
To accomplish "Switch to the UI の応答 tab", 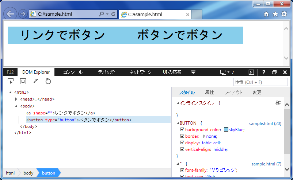I will 172,72.
